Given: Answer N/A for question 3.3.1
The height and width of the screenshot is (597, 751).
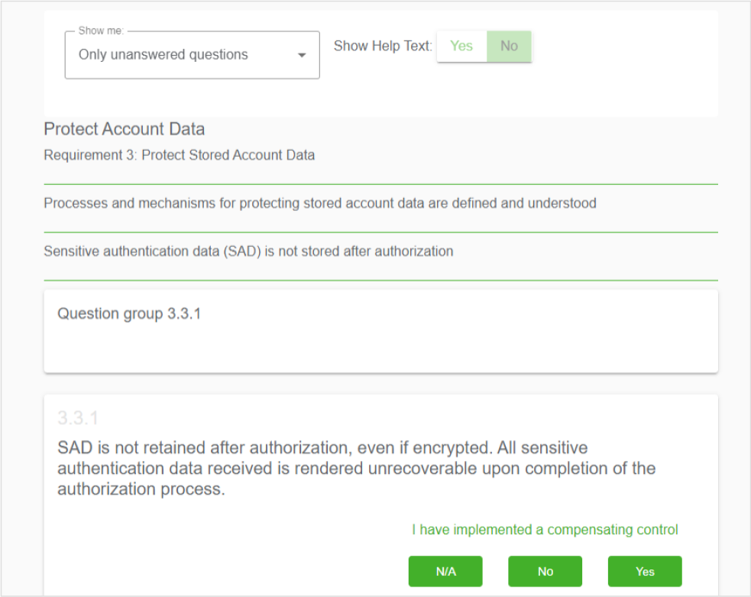Looking at the screenshot, I should click(445, 571).
